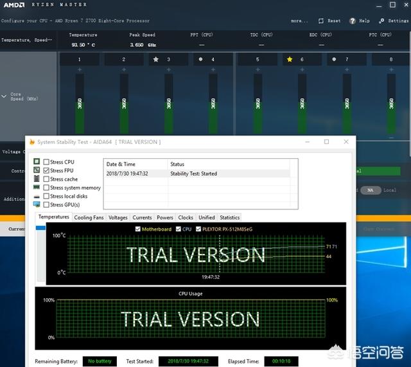The height and width of the screenshot is (367, 411).
Task: Click the gold star on core 6
Action: tap(290, 59)
